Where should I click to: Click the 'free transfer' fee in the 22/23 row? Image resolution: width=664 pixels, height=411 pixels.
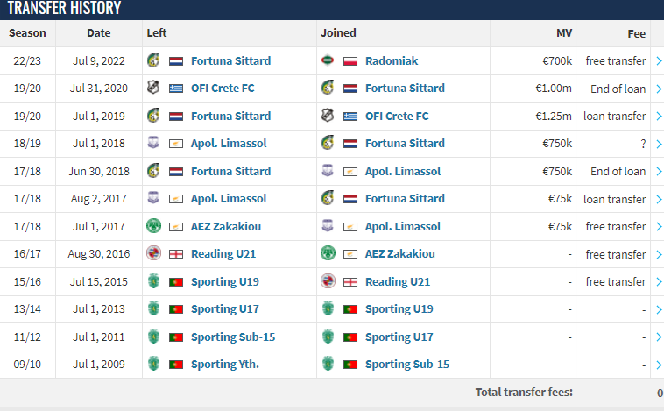[616, 61]
